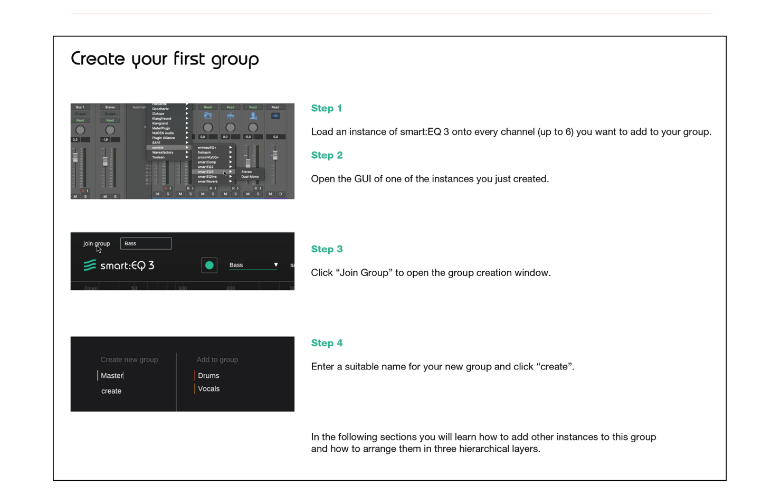
Task: Click the pan knob on Bus 1 strip
Action: pos(80,130)
